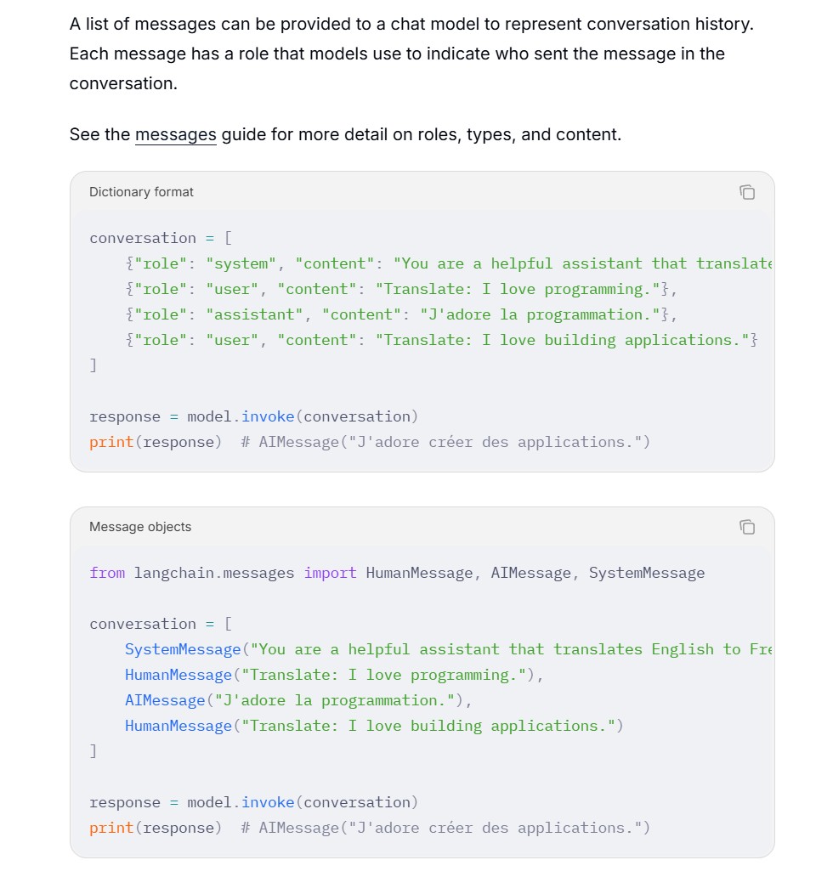Click the Dictionary format block title
Image resolution: width=816 pixels, height=877 pixels.
coord(141,192)
